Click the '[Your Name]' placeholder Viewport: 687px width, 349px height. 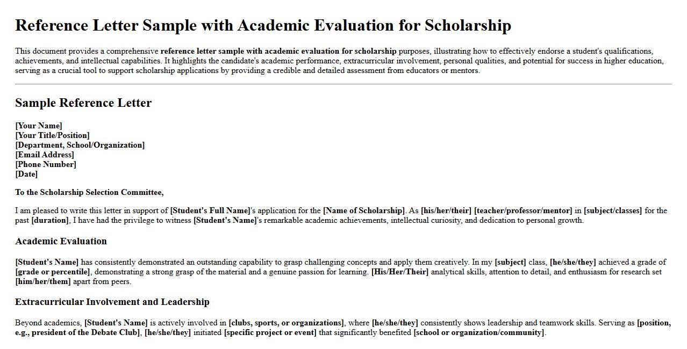click(39, 126)
